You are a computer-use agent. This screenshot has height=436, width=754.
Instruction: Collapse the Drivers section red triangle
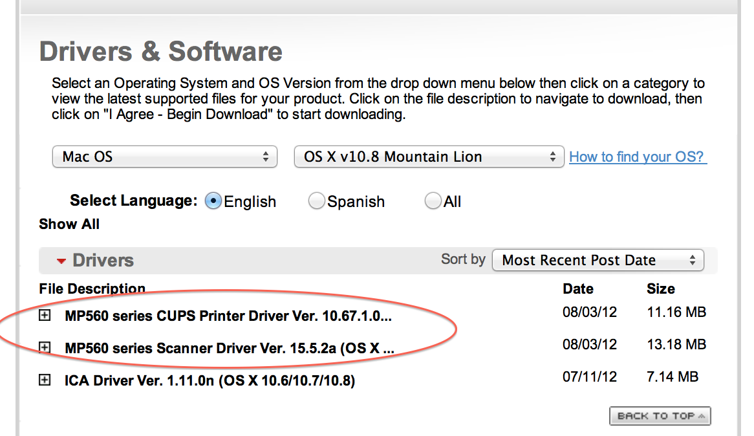61,261
